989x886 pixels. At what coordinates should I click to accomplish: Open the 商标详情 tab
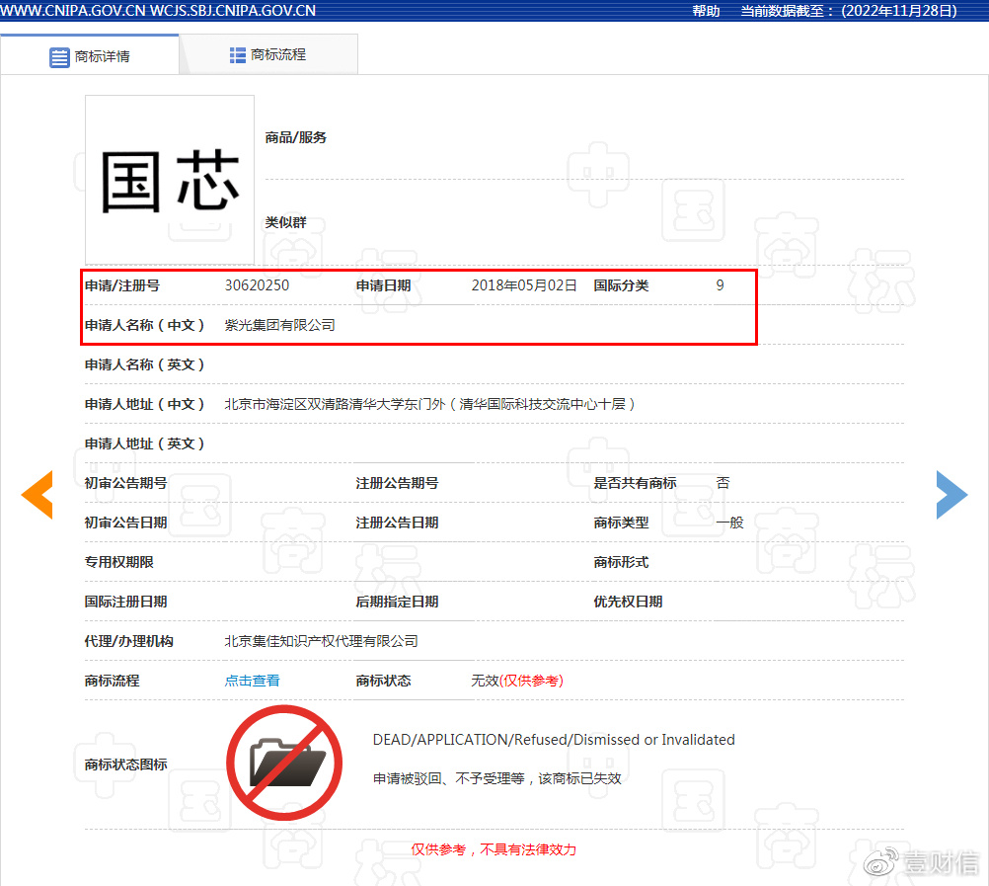point(90,55)
